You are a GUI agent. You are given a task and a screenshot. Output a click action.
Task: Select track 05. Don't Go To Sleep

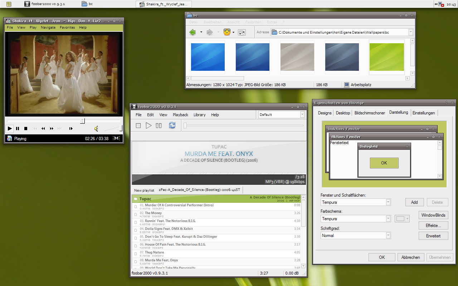tap(216, 238)
